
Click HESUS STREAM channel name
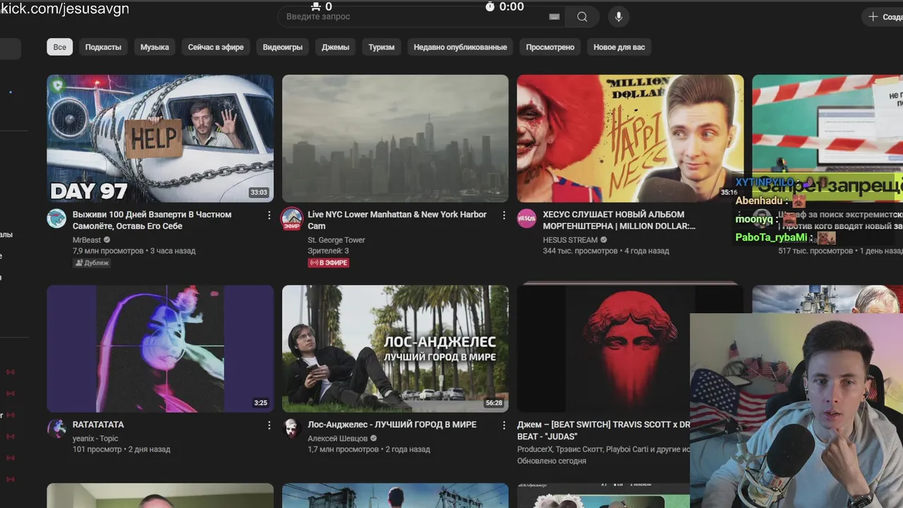coord(570,240)
